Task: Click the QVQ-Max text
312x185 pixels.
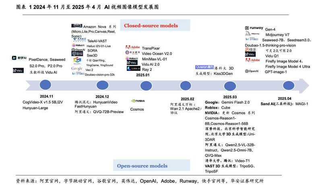Action: pyautogui.click(x=213, y=155)
